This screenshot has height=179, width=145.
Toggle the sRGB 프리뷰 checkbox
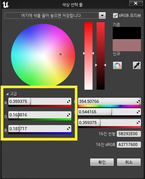(x=115, y=16)
